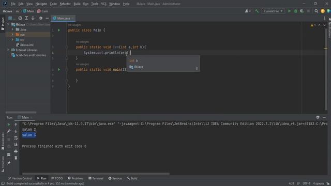
Task: Open the Code With Me user icon
Action: 248,11
